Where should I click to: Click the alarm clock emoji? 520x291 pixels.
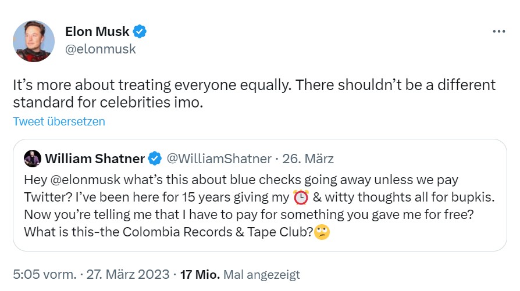click(301, 196)
